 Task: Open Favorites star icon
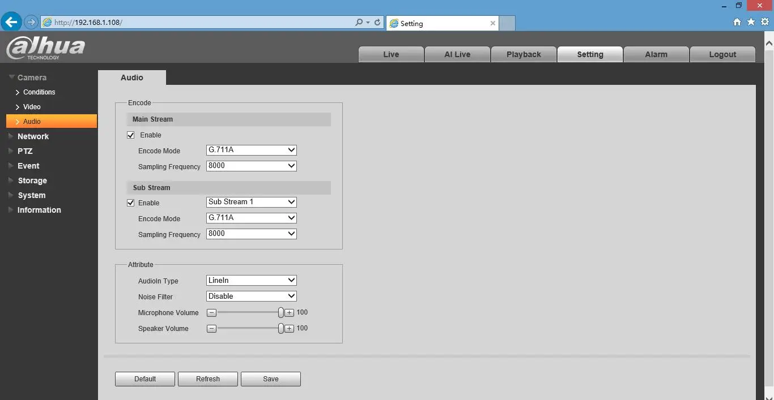tap(751, 22)
